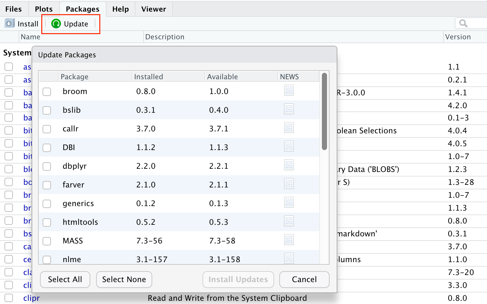
Task: Click nlme installed version 3.1-157
Action: [152, 259]
